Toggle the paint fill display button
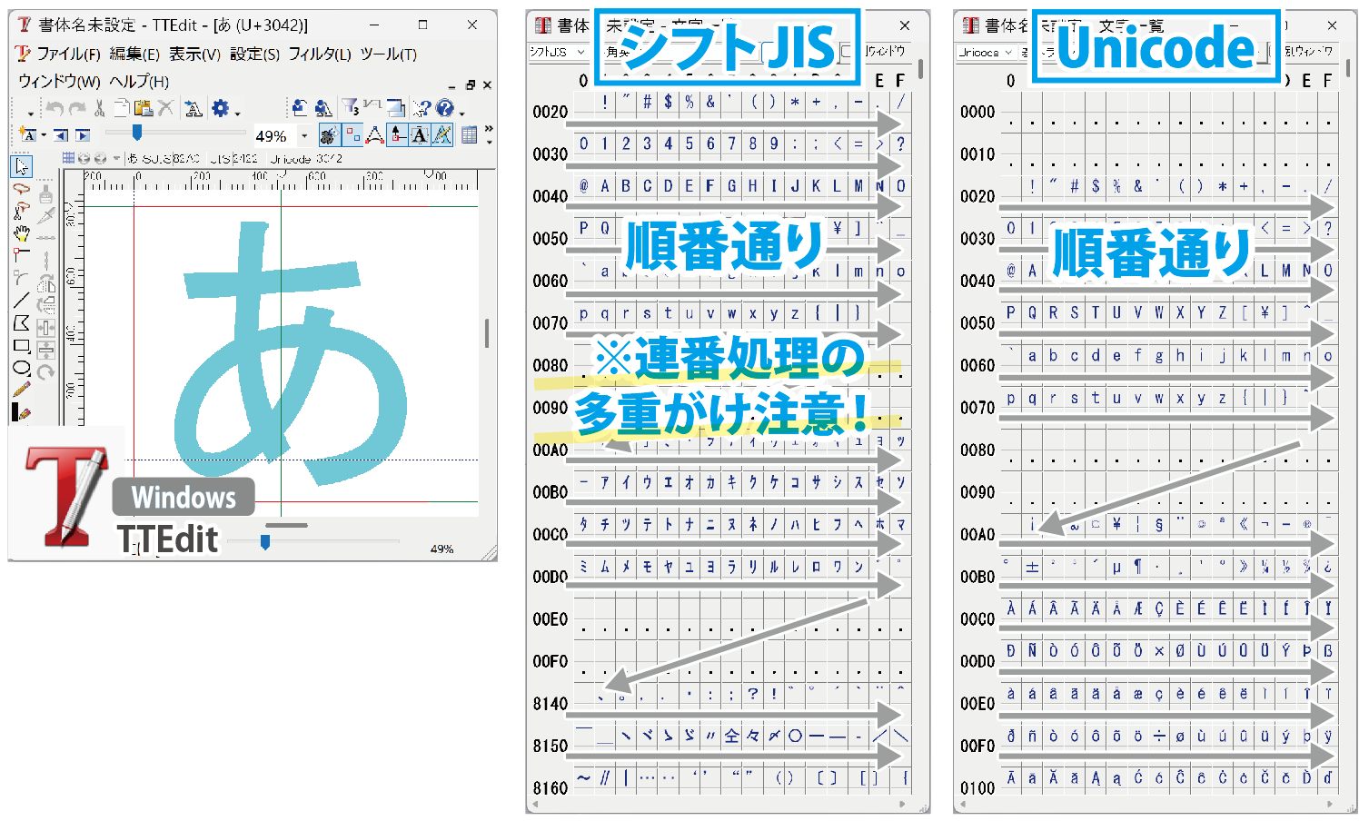1369x821 pixels. 329,135
